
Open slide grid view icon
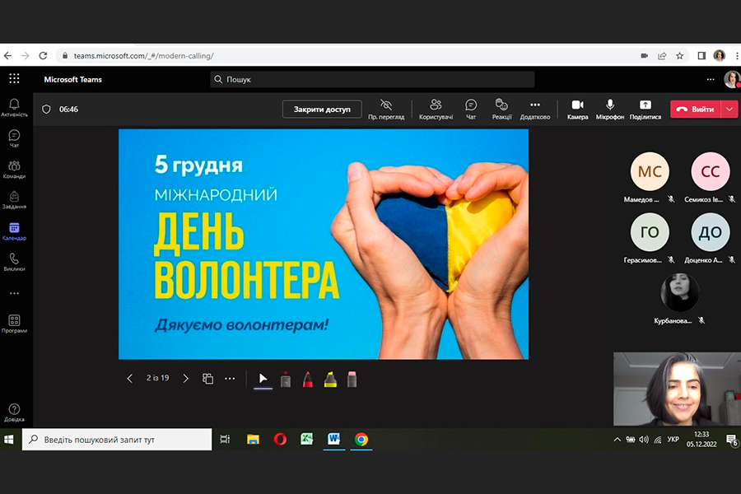pos(207,379)
